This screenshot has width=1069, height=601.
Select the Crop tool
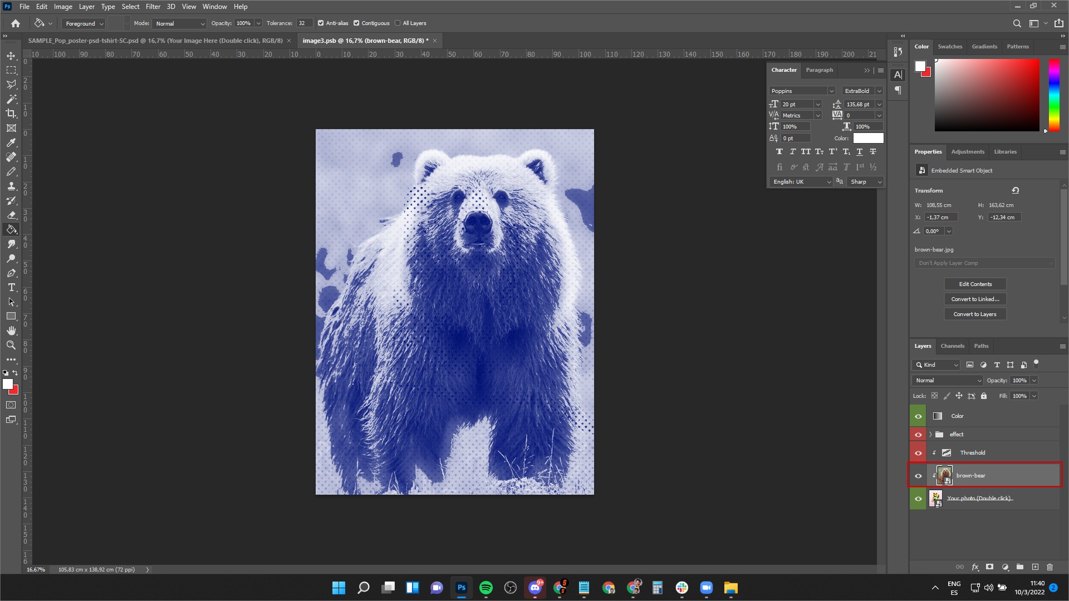11,114
